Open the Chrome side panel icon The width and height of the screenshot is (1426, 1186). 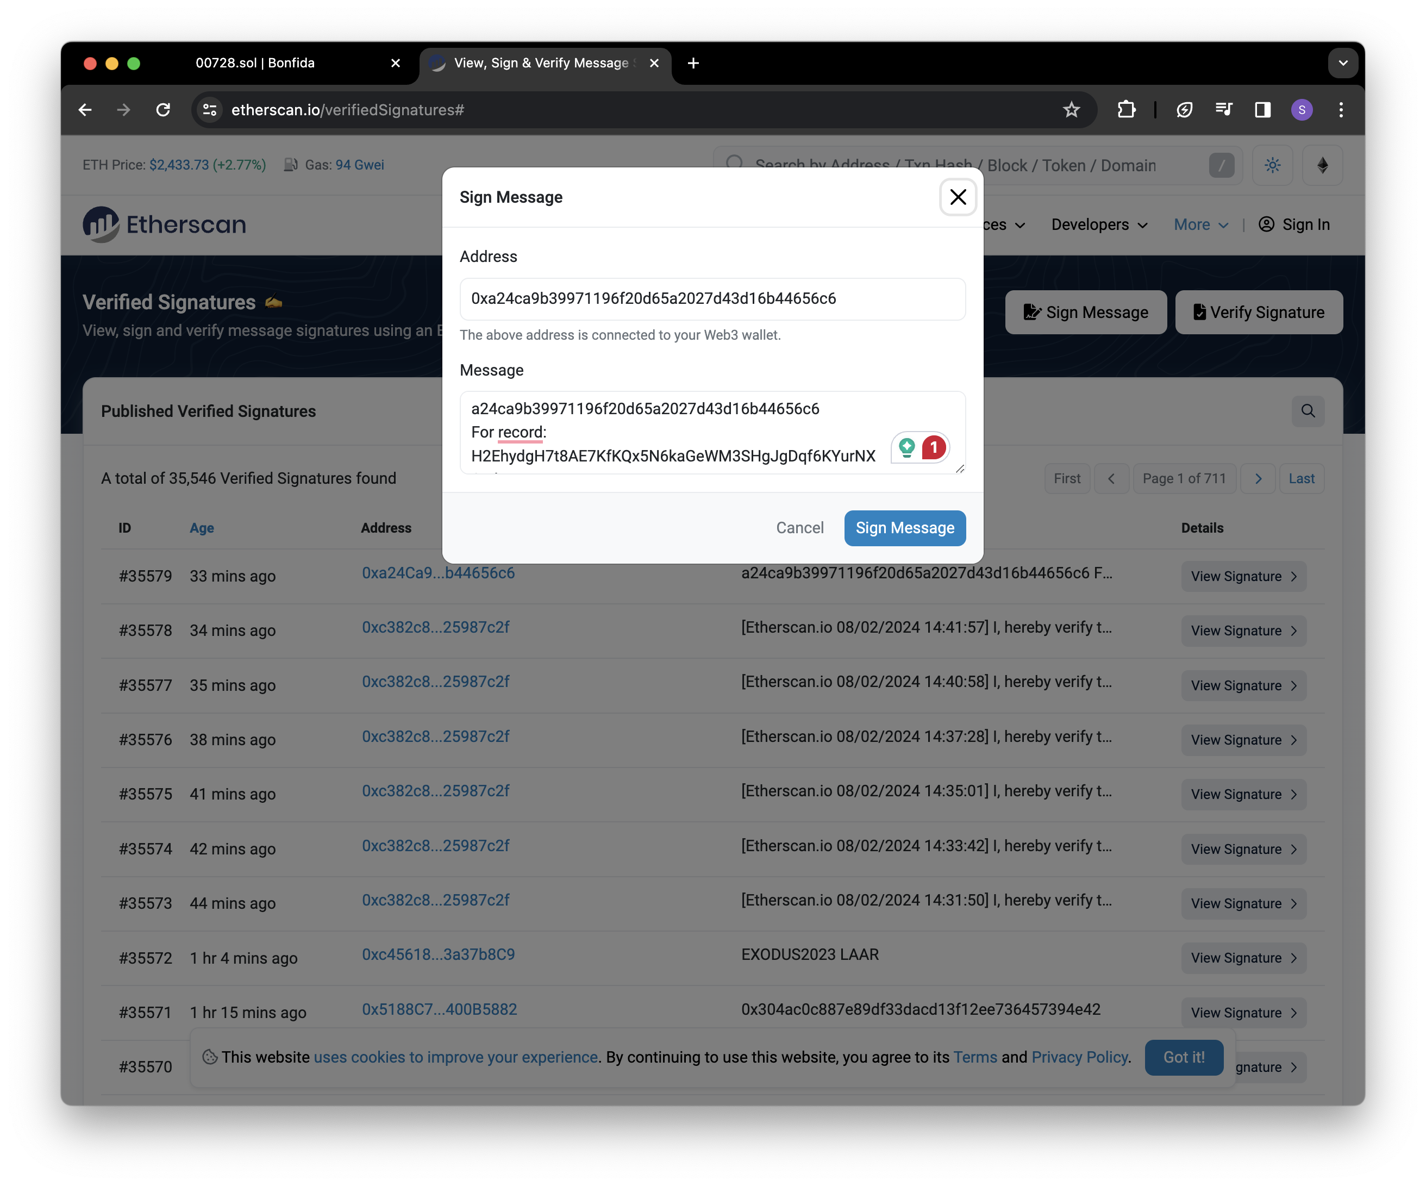click(x=1262, y=110)
